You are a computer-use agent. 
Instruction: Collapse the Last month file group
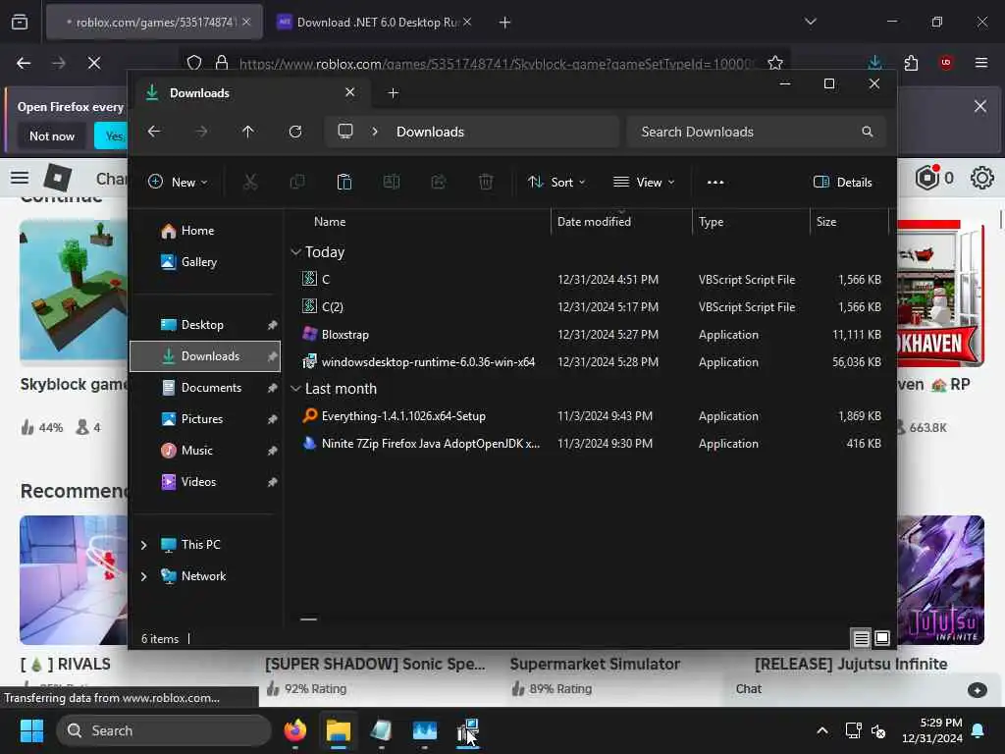[x=295, y=389]
